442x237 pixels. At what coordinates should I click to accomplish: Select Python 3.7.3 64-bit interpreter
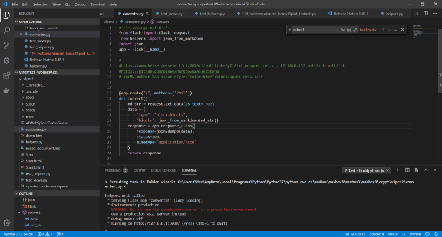coord(18,234)
